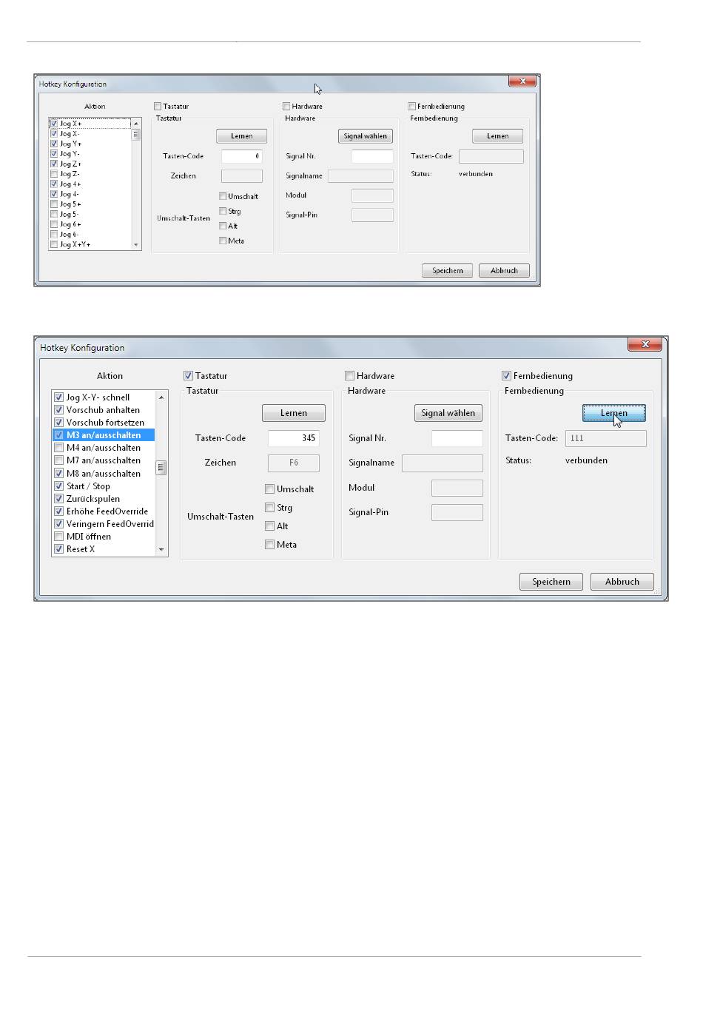Click the remote Tasten-Code field showing 111
The width and height of the screenshot is (703, 1034).
[605, 438]
